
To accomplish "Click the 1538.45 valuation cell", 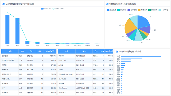I will 50,56.
